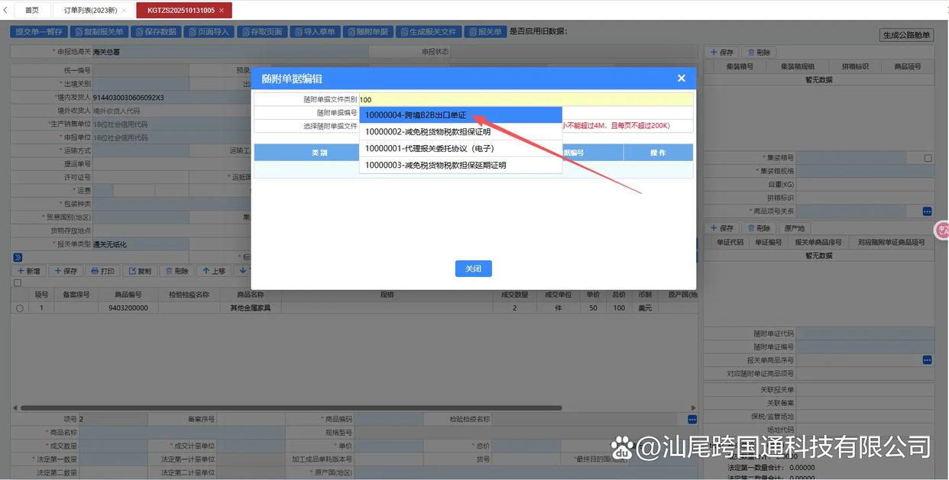This screenshot has width=949, height=480.
Task: Click the blue 关闭 button in dialog
Action: click(x=473, y=269)
